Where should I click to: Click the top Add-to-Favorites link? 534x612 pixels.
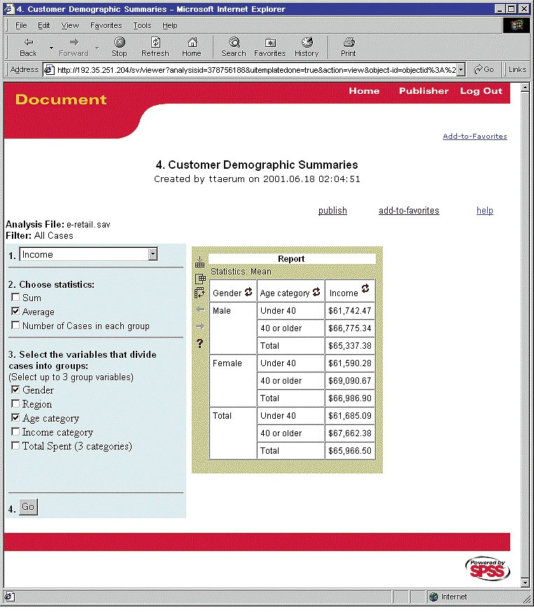(475, 137)
